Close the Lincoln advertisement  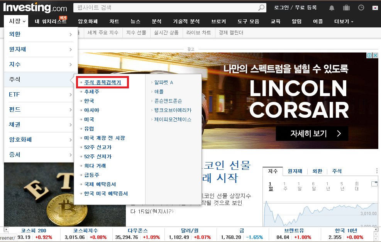pos(376,56)
